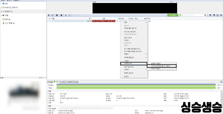Click the device icon next to 기기 목록

click(3, 23)
